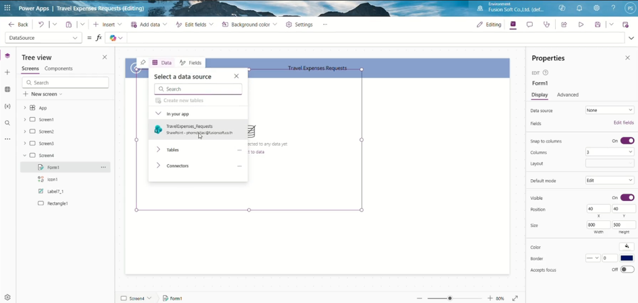Open the App checker stethoscope icon
The height and width of the screenshot is (303, 638).
tap(546, 24)
